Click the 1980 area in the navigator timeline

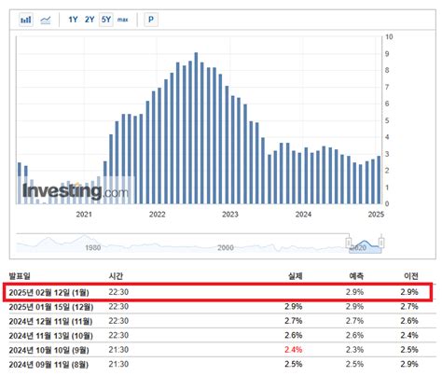coord(93,247)
